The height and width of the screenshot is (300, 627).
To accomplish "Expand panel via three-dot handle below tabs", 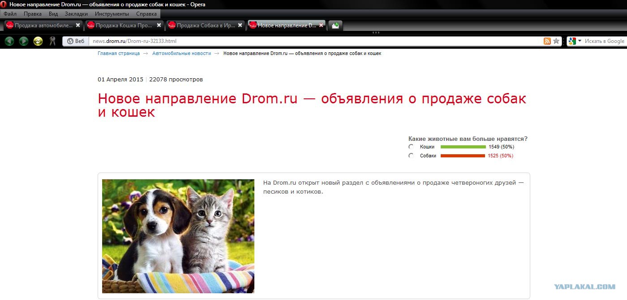I will coord(376,33).
